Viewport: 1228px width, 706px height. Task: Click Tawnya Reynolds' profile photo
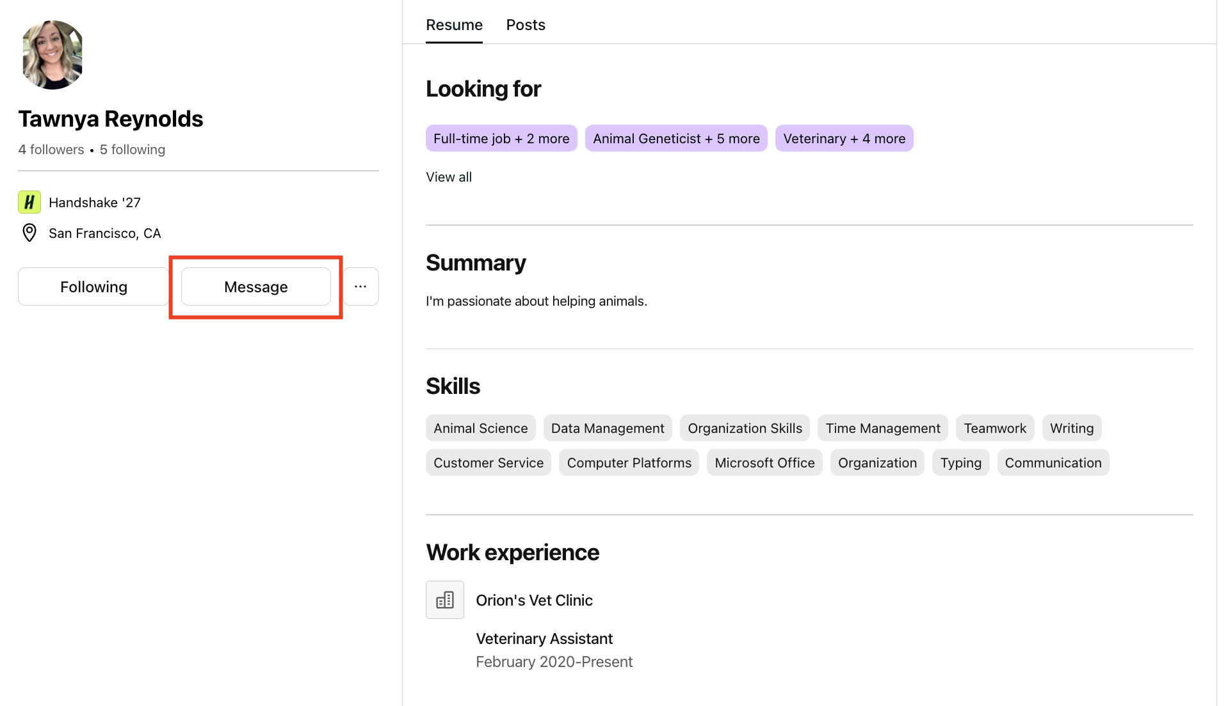[x=53, y=54]
